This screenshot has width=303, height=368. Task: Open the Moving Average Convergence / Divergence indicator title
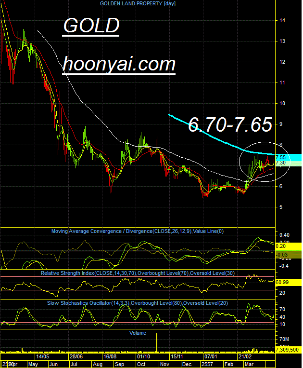coord(138,231)
